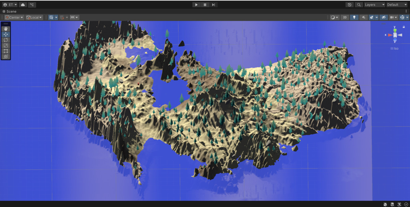
Task: Select the small red object on terrain
Action: pos(138,84)
